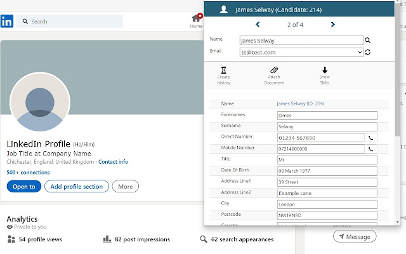Click the Analytics heading
406x254 pixels.
click(x=22, y=219)
